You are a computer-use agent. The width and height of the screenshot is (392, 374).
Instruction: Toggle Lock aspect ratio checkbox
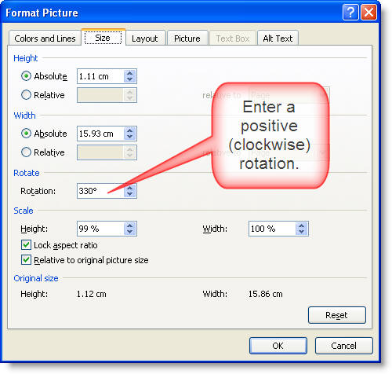[x=26, y=245]
